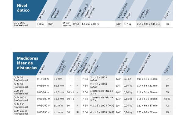Select '4 x 1,5 V LR03 (AAA)' in GLM 250 VF row
This screenshot has width=186, height=115.
102,112
